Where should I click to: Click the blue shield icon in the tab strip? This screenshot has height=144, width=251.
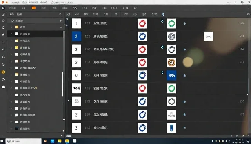pyautogui.click(x=163, y=14)
